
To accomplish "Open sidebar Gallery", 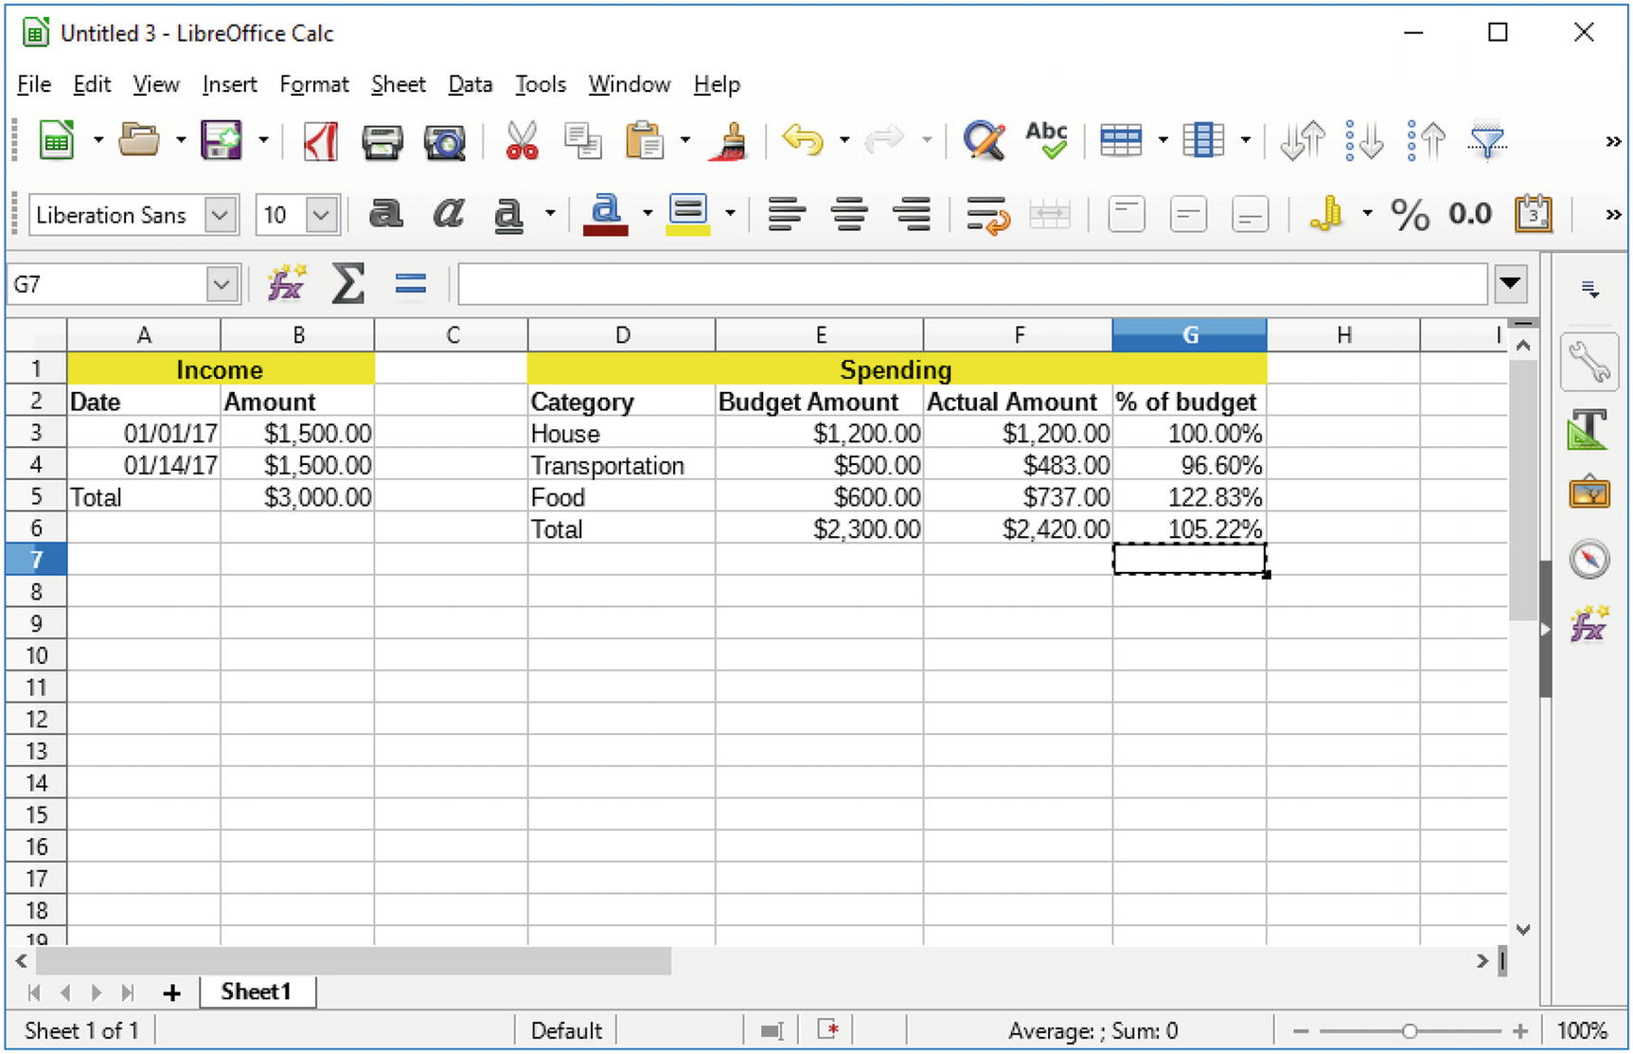I will 1589,493.
